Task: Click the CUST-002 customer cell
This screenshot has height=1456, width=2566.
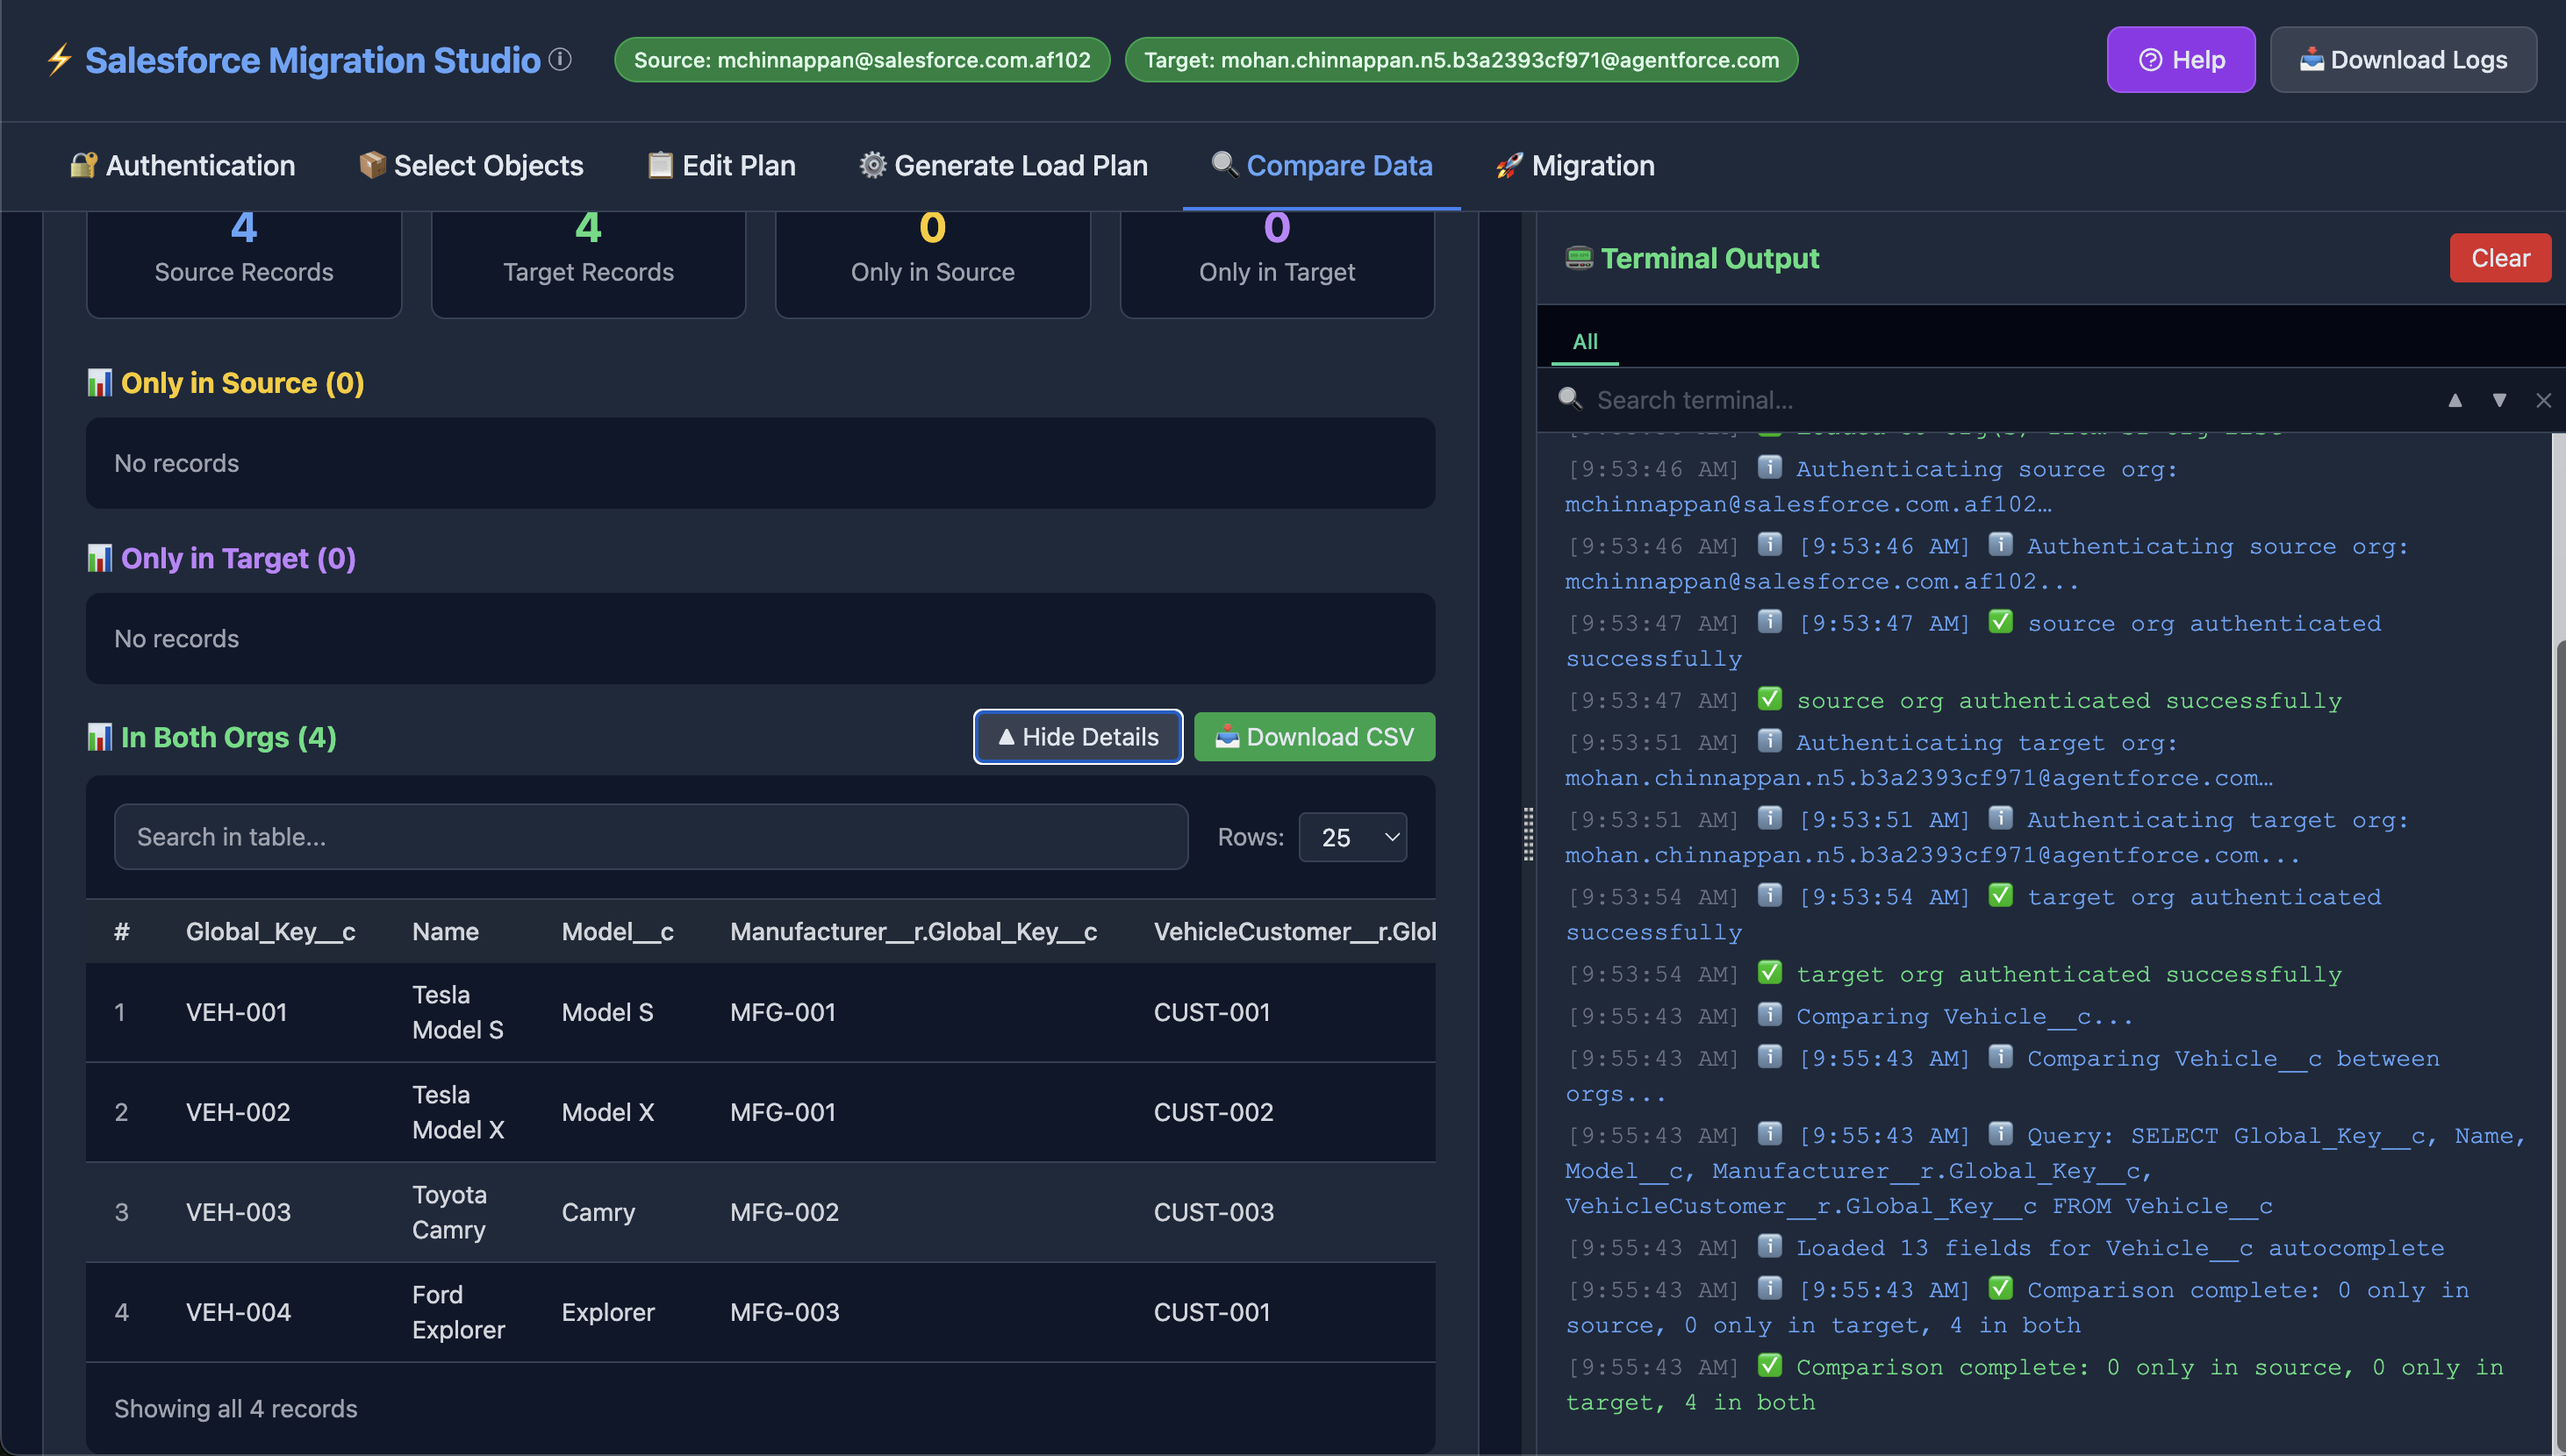Action: pos(1214,1112)
